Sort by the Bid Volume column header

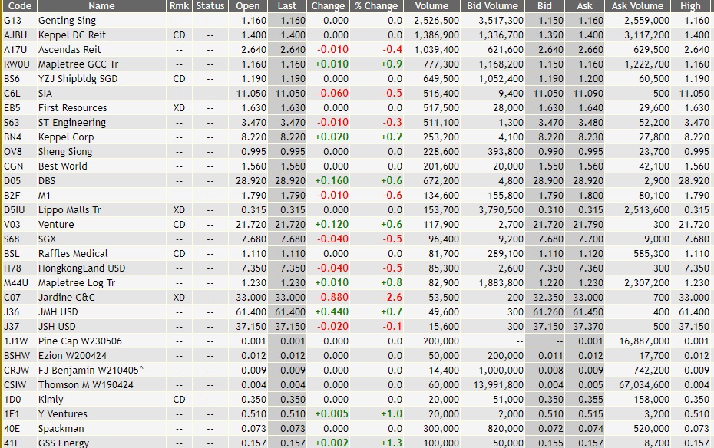[492, 6]
